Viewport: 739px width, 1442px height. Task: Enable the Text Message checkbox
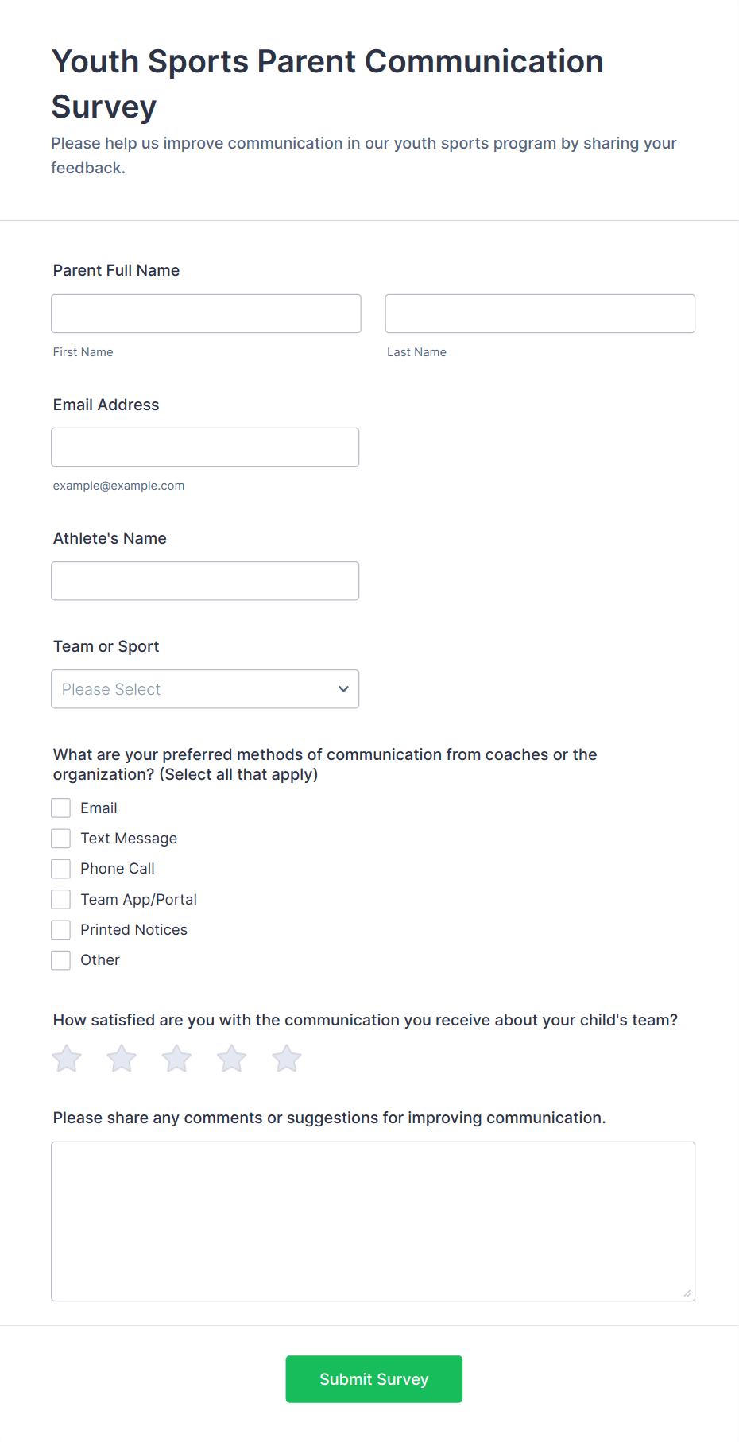pos(61,839)
